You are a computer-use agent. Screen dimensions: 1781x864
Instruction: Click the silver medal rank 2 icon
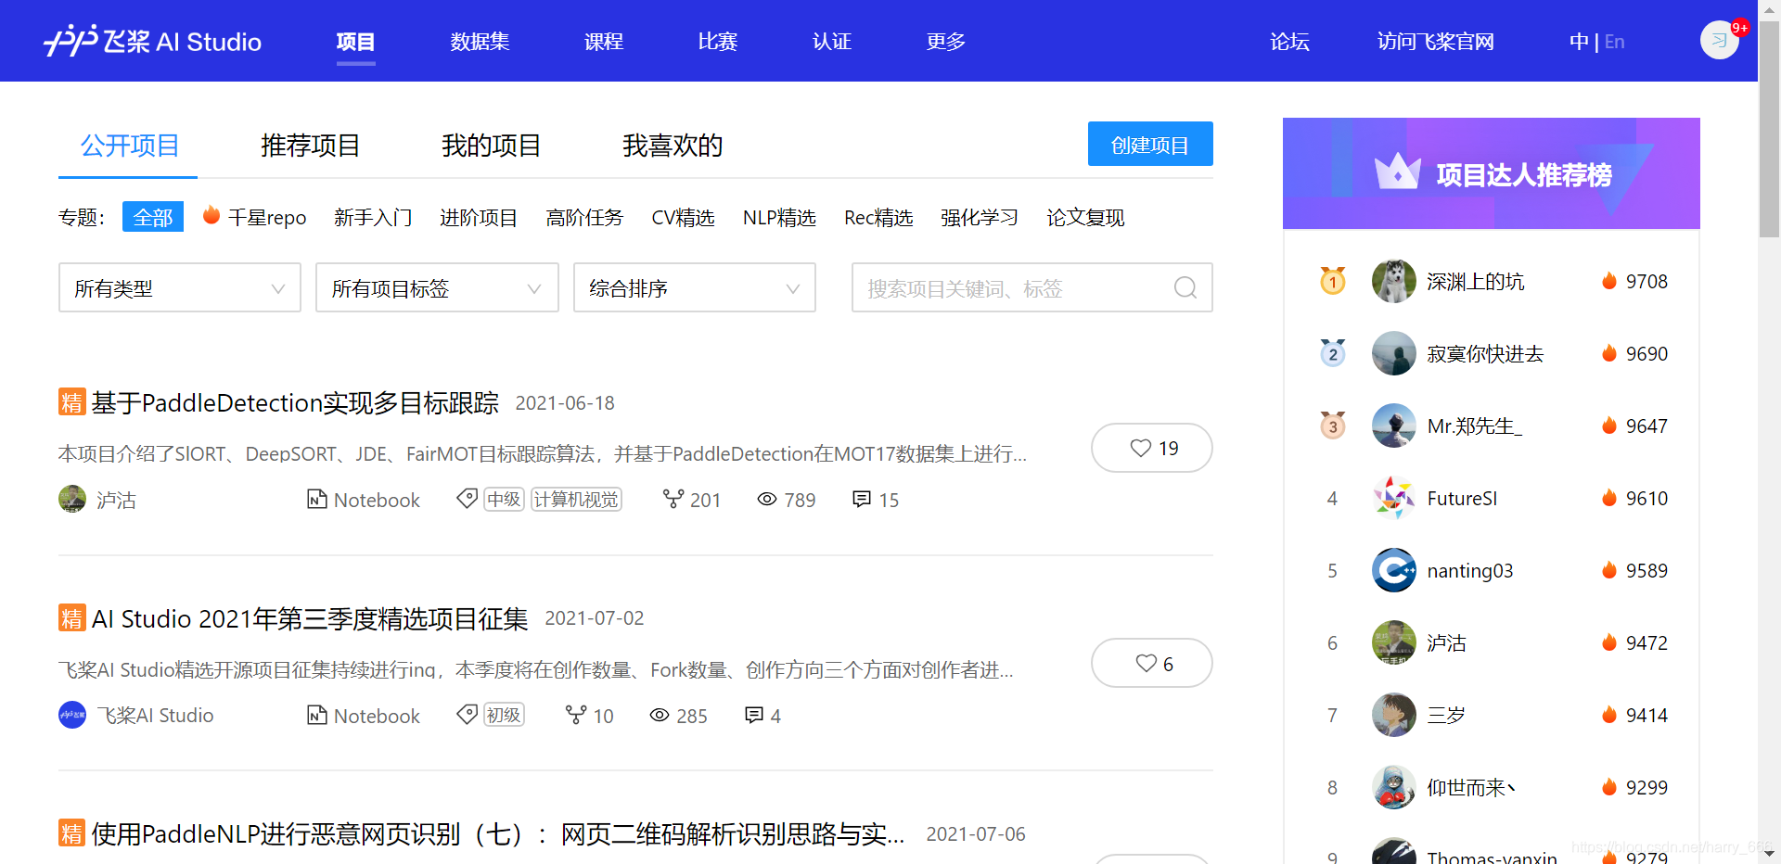point(1333,352)
